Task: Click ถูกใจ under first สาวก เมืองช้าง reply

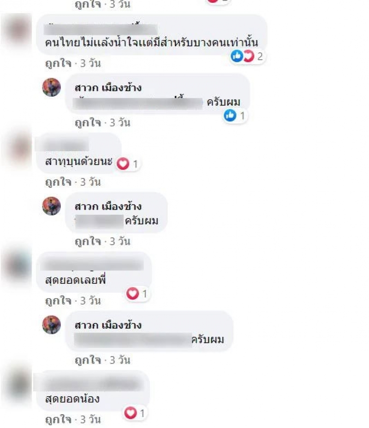Action: point(88,123)
